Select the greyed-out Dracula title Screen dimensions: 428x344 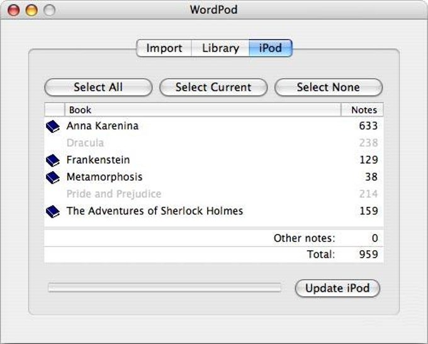point(85,143)
